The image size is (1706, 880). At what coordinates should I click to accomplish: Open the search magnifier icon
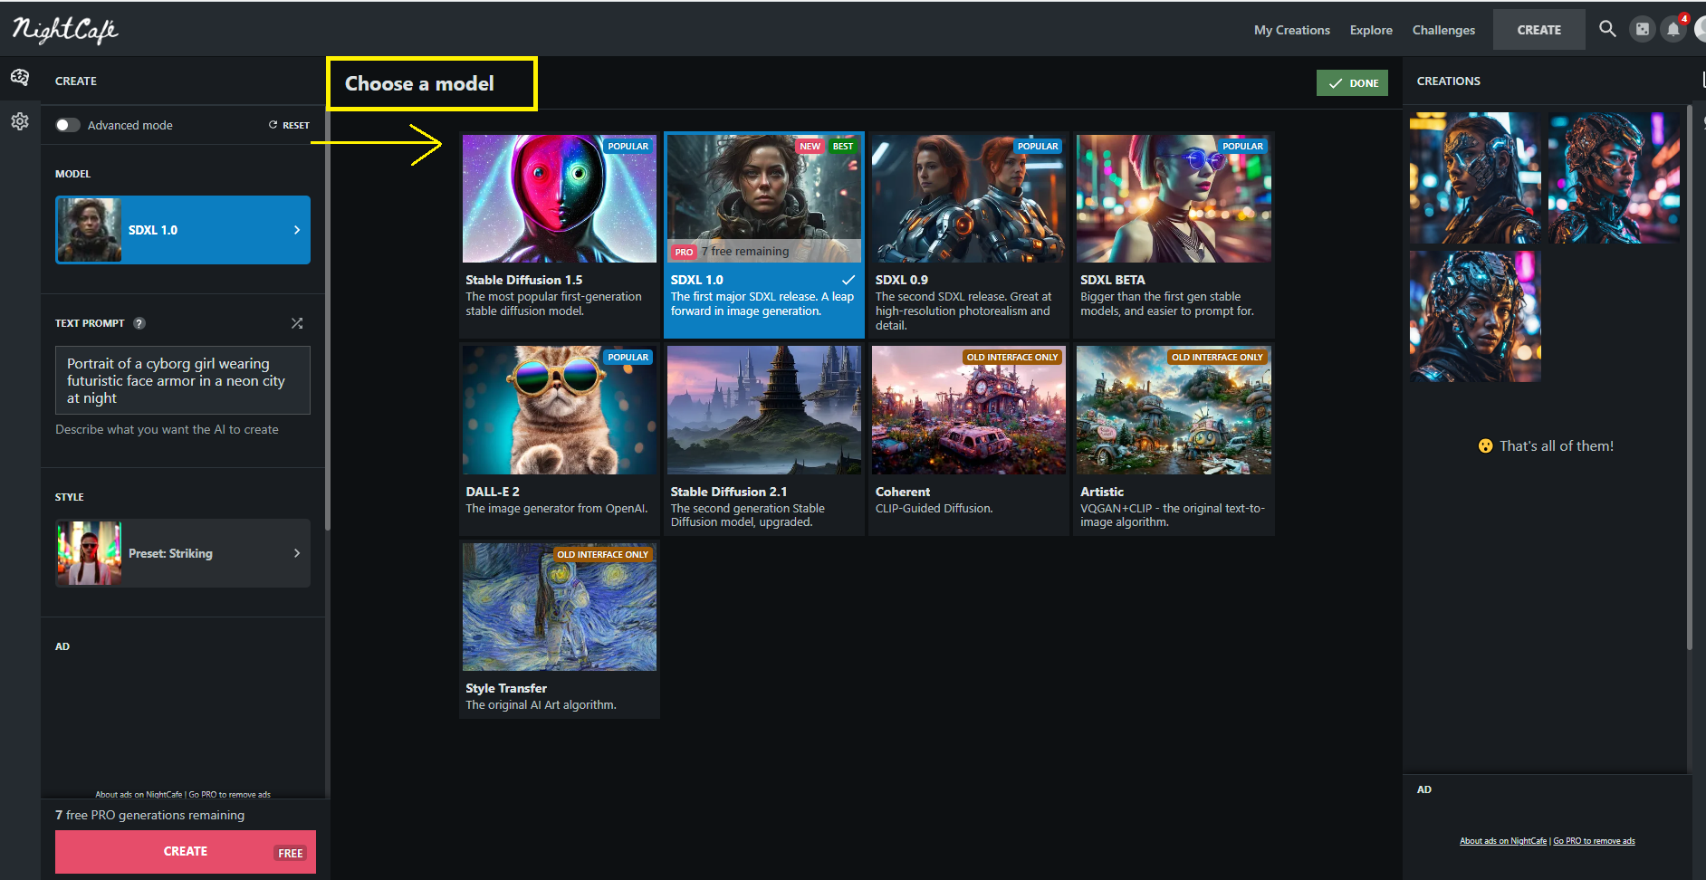(x=1607, y=29)
